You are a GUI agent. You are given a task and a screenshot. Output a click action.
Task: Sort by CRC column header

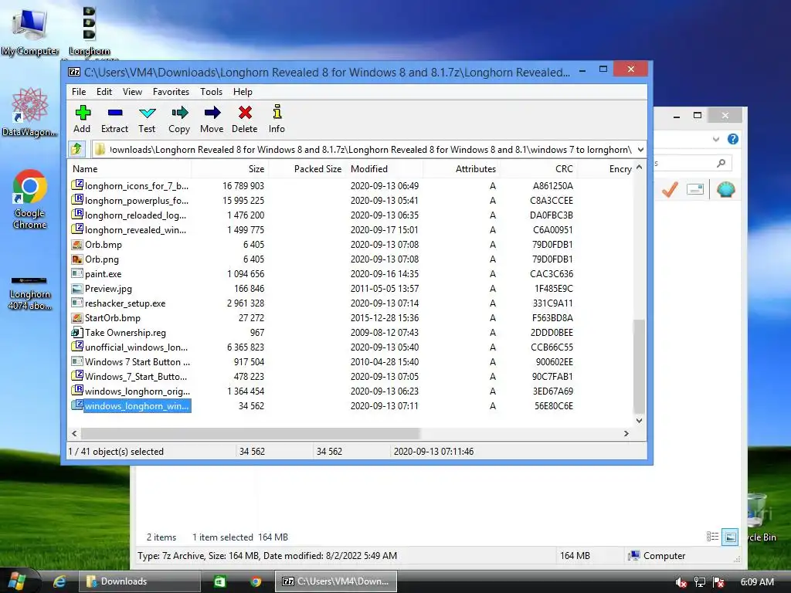pos(538,169)
